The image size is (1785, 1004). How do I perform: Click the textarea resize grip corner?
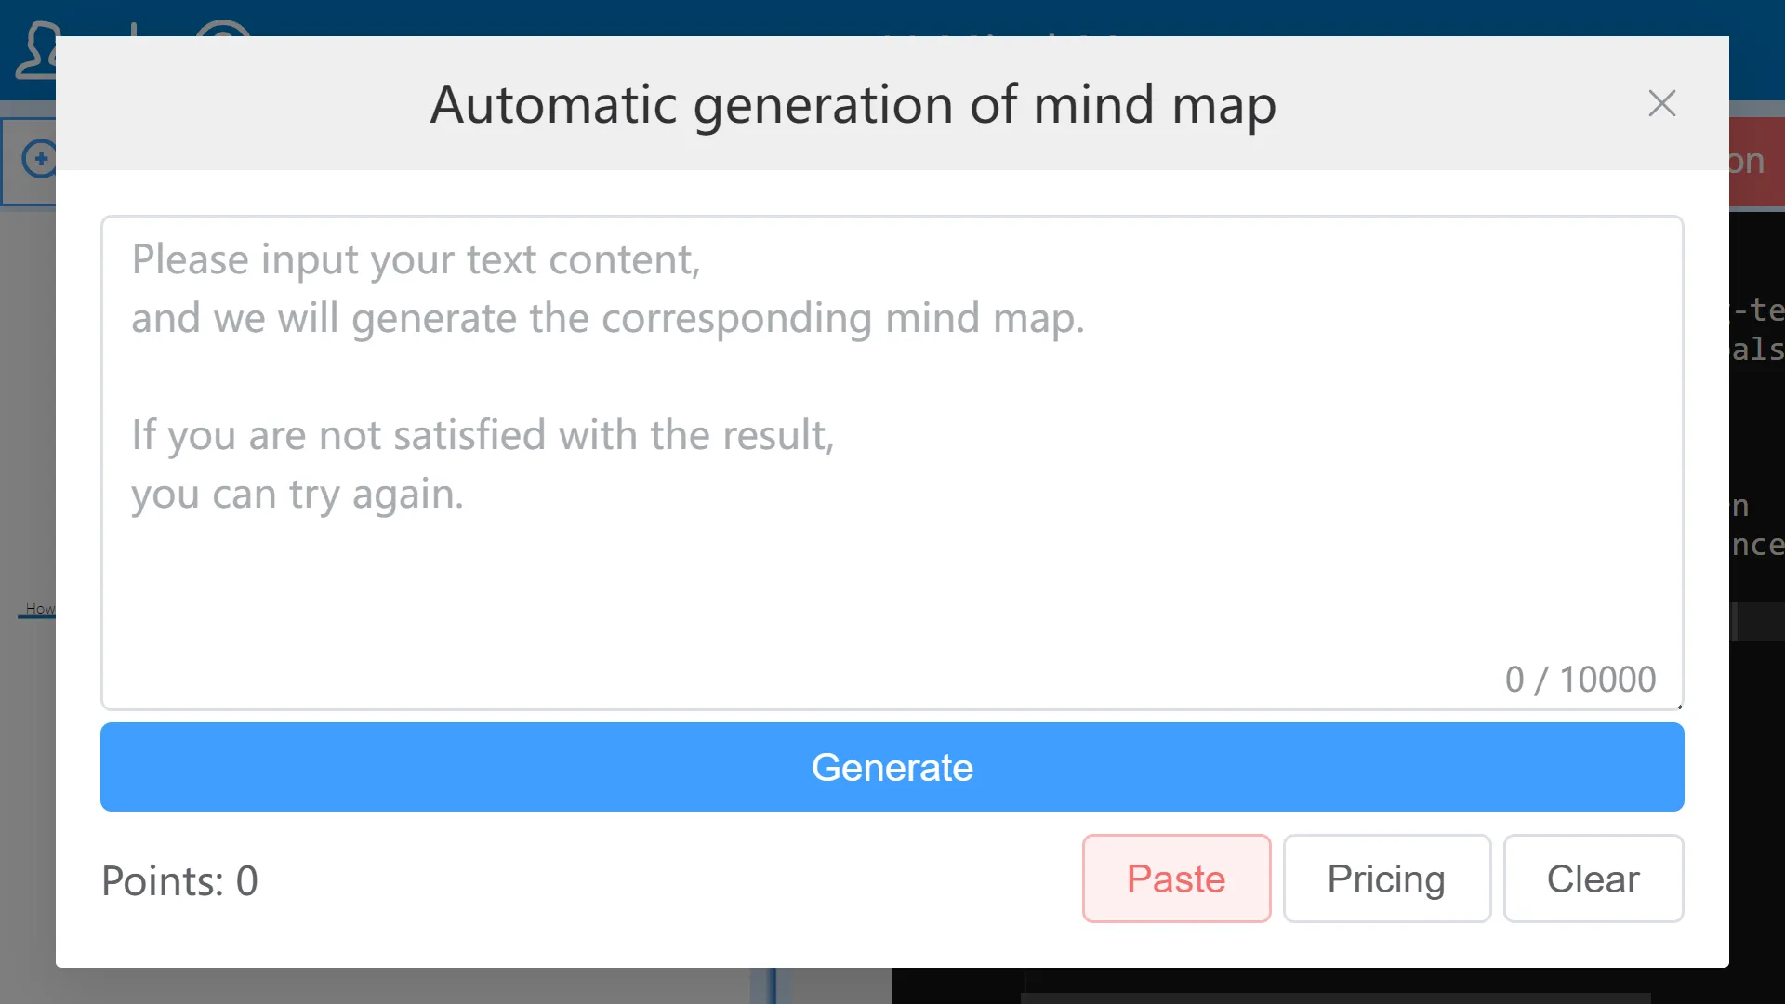click(x=1678, y=708)
